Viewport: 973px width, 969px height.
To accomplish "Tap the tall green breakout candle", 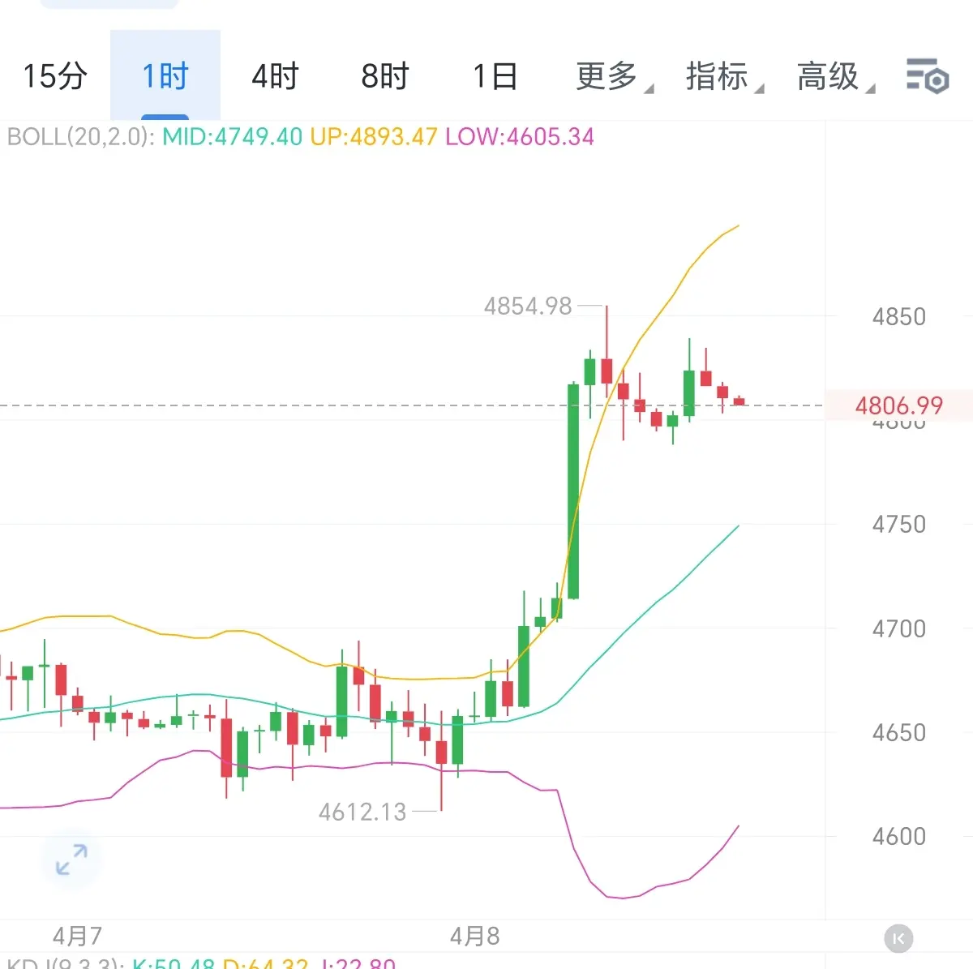I will pyautogui.click(x=573, y=491).
